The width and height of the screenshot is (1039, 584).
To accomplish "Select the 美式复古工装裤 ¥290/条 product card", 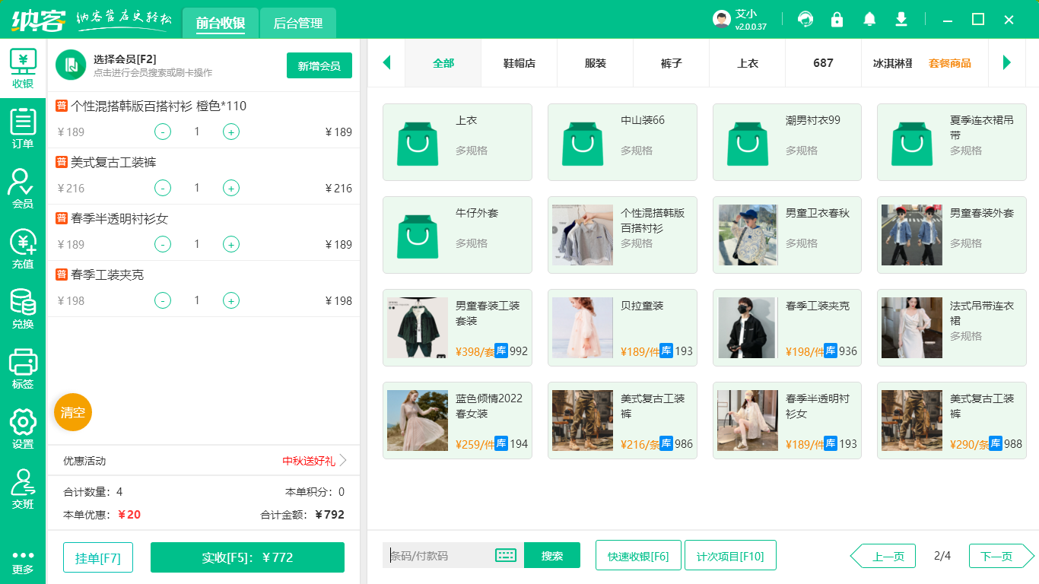I will [952, 421].
